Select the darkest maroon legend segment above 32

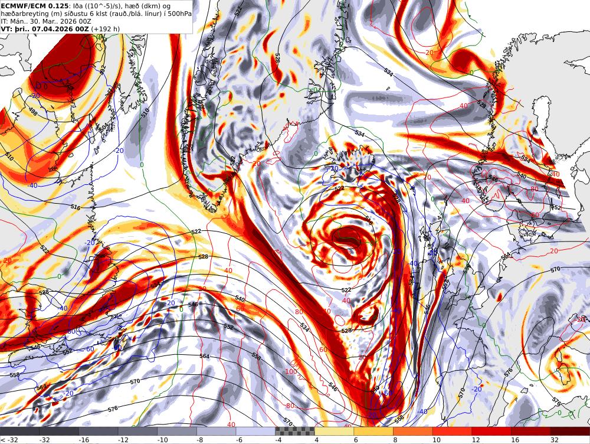(570, 432)
